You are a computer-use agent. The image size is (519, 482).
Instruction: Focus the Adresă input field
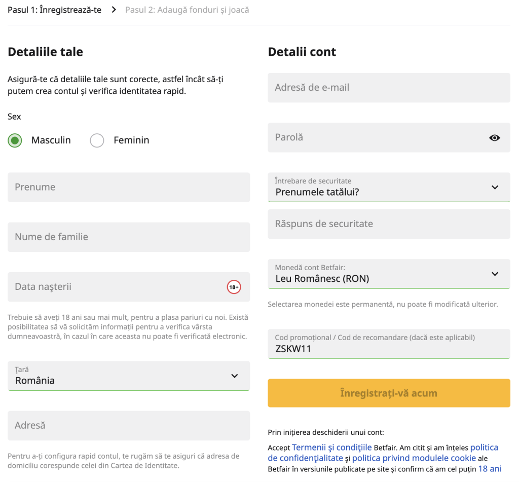point(129,426)
